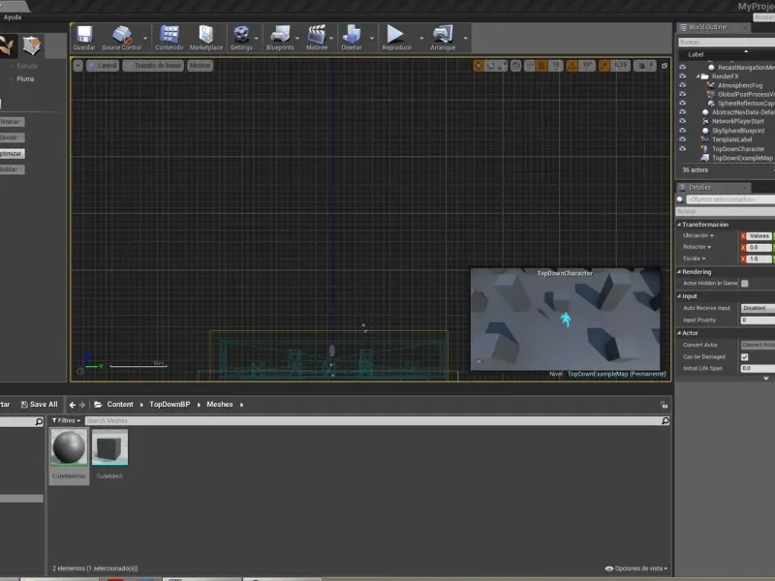
Task: Click the Content breadcrumb folder
Action: click(x=120, y=404)
